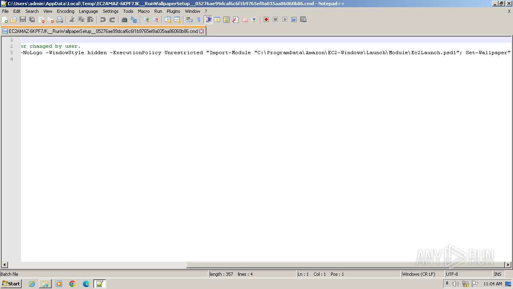Viewport: 513px width, 289px height.
Task: Click the Save All toolbar icon
Action: (32, 20)
